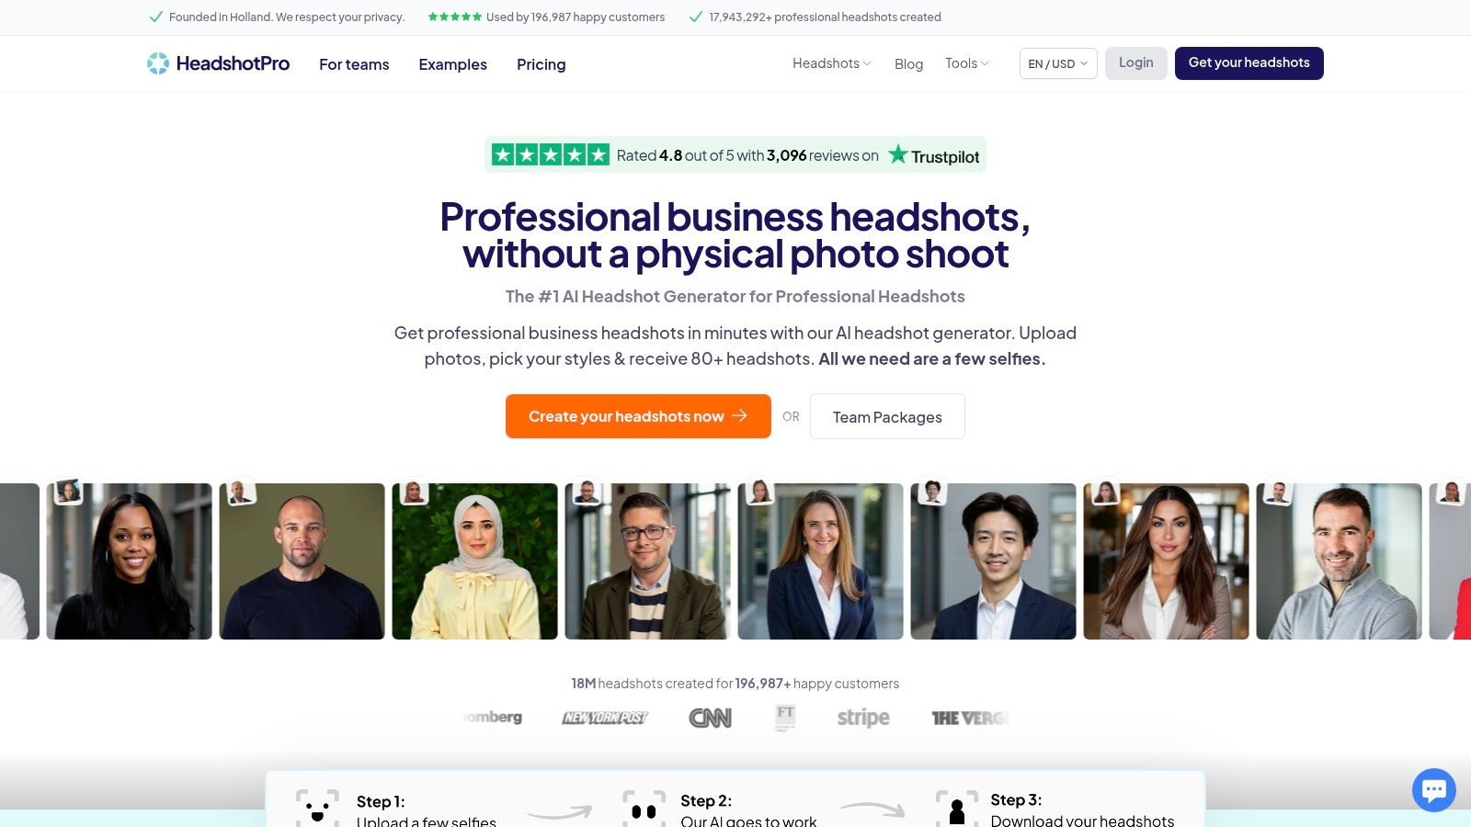Open Team Packages
This screenshot has height=827, width=1471.
(x=886, y=416)
